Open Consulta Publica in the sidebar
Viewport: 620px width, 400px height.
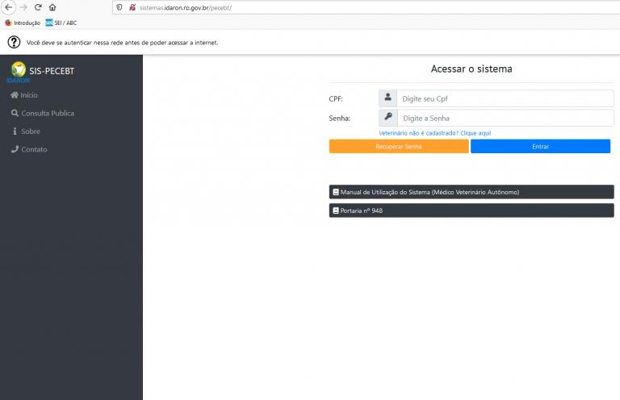tap(43, 114)
